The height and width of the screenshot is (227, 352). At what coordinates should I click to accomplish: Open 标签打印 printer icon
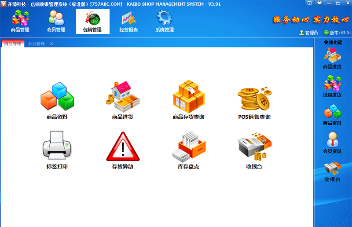tap(57, 150)
